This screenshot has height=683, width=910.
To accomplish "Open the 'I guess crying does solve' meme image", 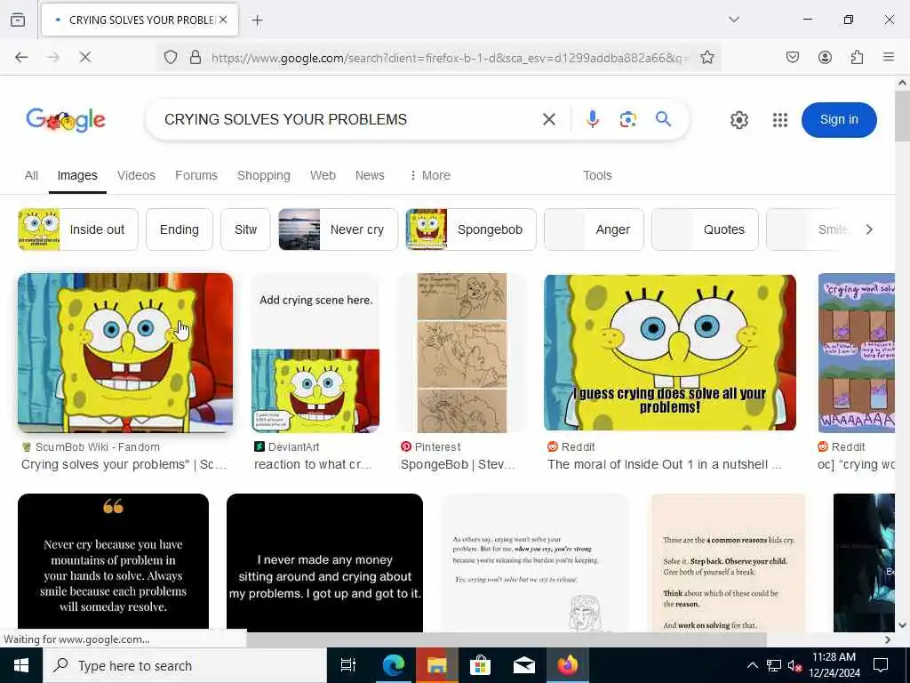I will click(x=670, y=352).
